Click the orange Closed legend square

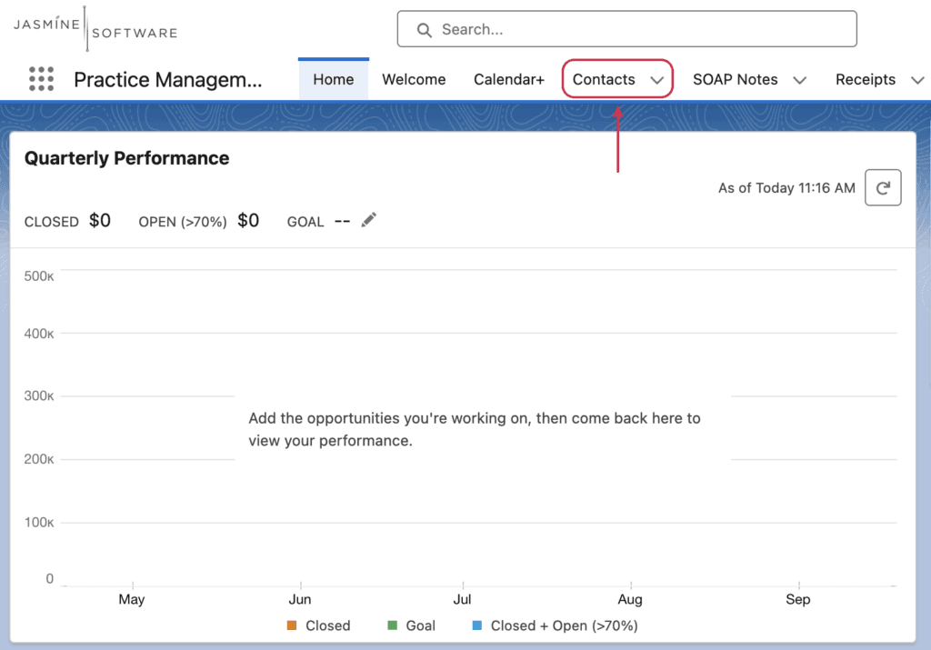click(x=292, y=625)
